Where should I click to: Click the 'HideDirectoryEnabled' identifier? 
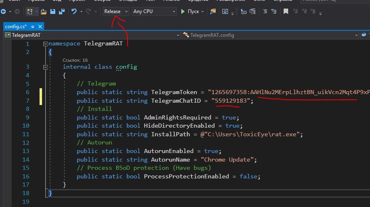(x=179, y=126)
